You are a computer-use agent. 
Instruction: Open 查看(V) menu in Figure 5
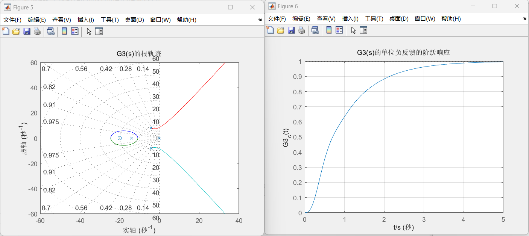pyautogui.click(x=62, y=20)
